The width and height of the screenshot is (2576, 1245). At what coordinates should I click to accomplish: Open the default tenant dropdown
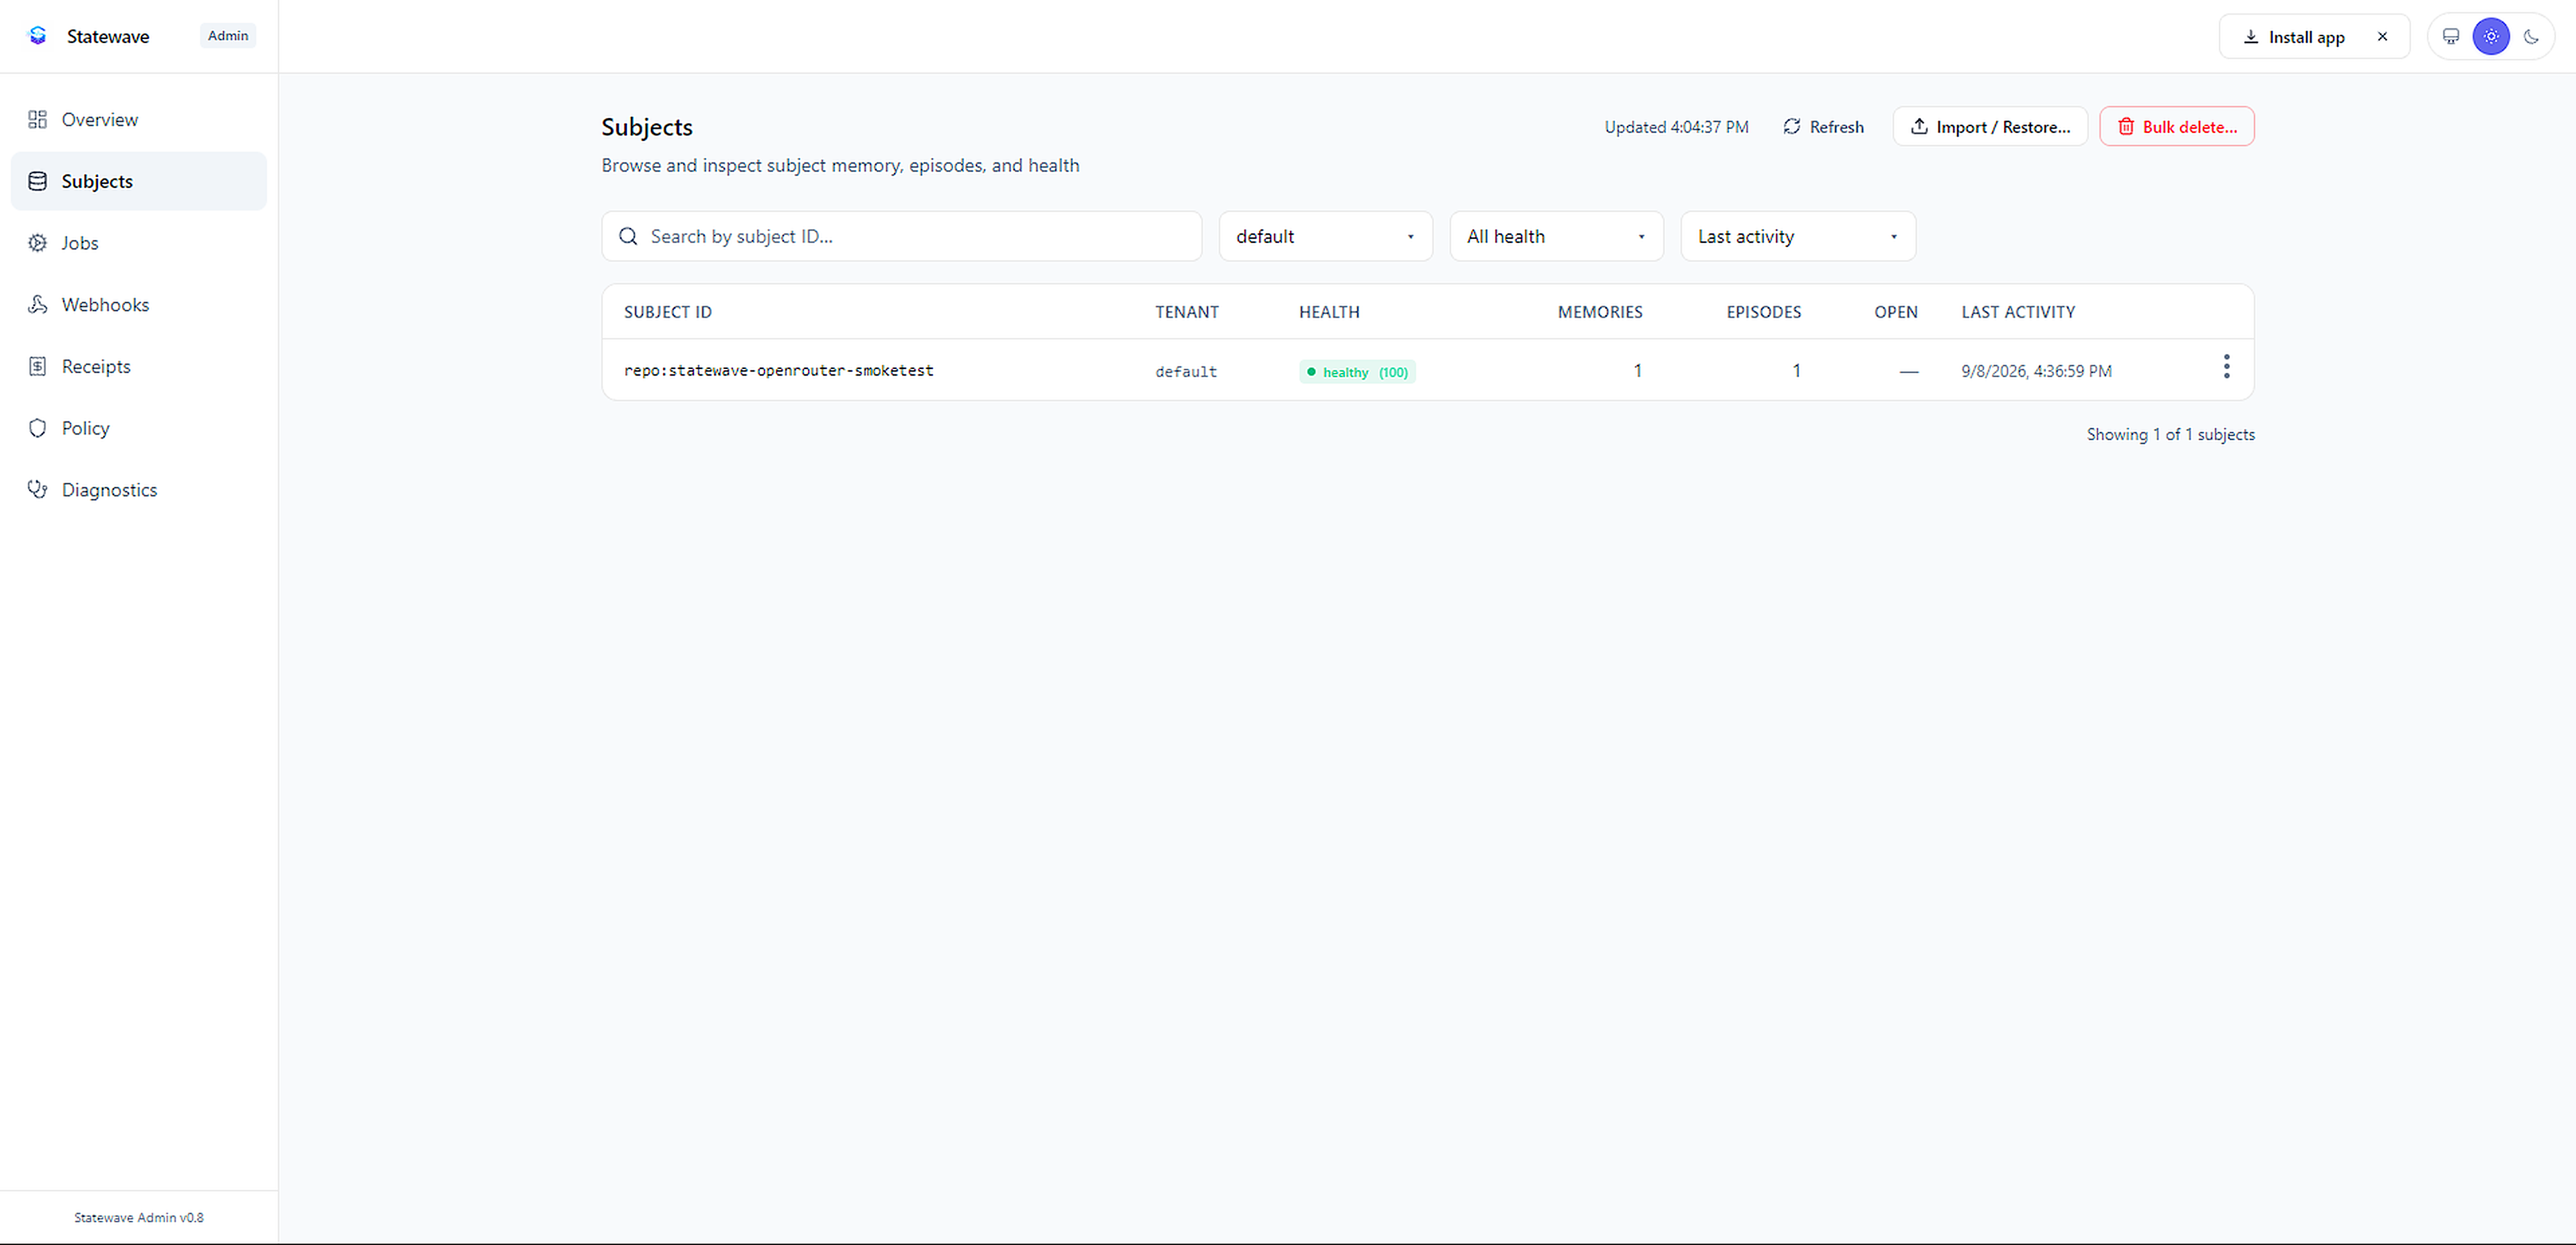pyautogui.click(x=1325, y=237)
